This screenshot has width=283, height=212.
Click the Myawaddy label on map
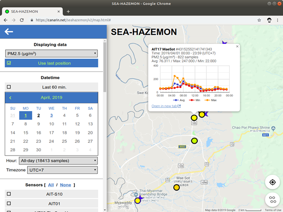[x=123, y=203]
